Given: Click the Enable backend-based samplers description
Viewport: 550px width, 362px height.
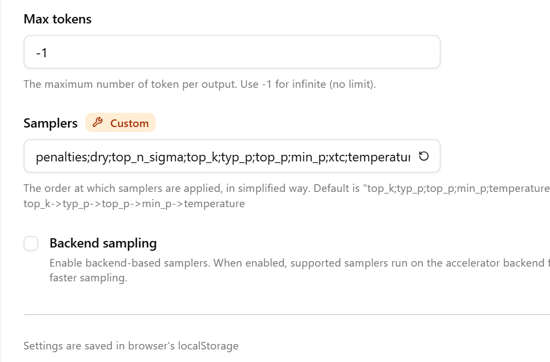Looking at the screenshot, I should (299, 263).
